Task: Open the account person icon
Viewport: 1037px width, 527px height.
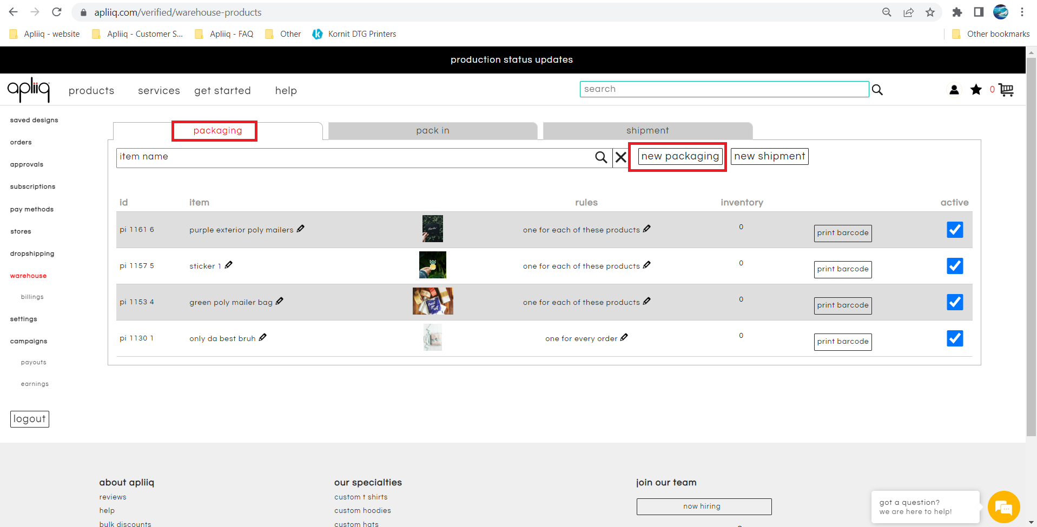Action: click(x=953, y=90)
